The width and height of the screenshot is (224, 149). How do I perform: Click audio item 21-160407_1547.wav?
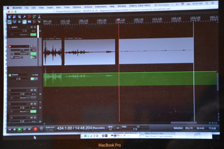click(90, 52)
